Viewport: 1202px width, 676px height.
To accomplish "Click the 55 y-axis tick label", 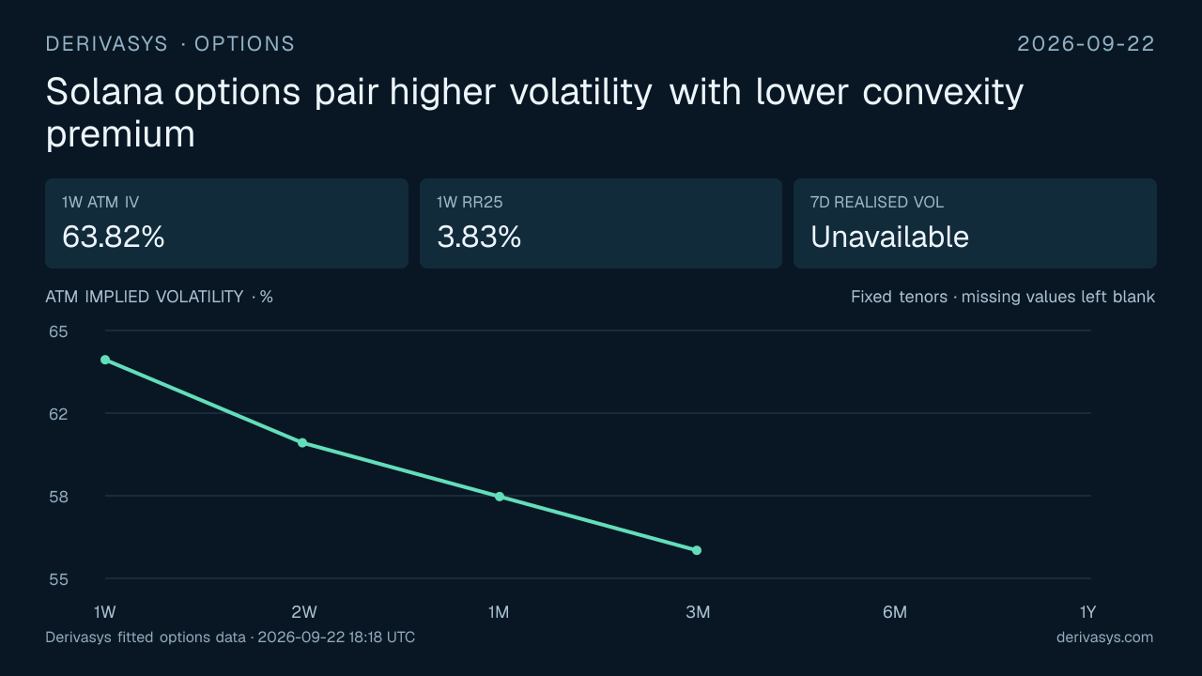I will coord(58,579).
